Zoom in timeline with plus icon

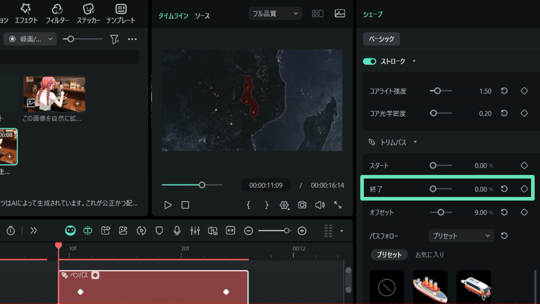point(302,231)
